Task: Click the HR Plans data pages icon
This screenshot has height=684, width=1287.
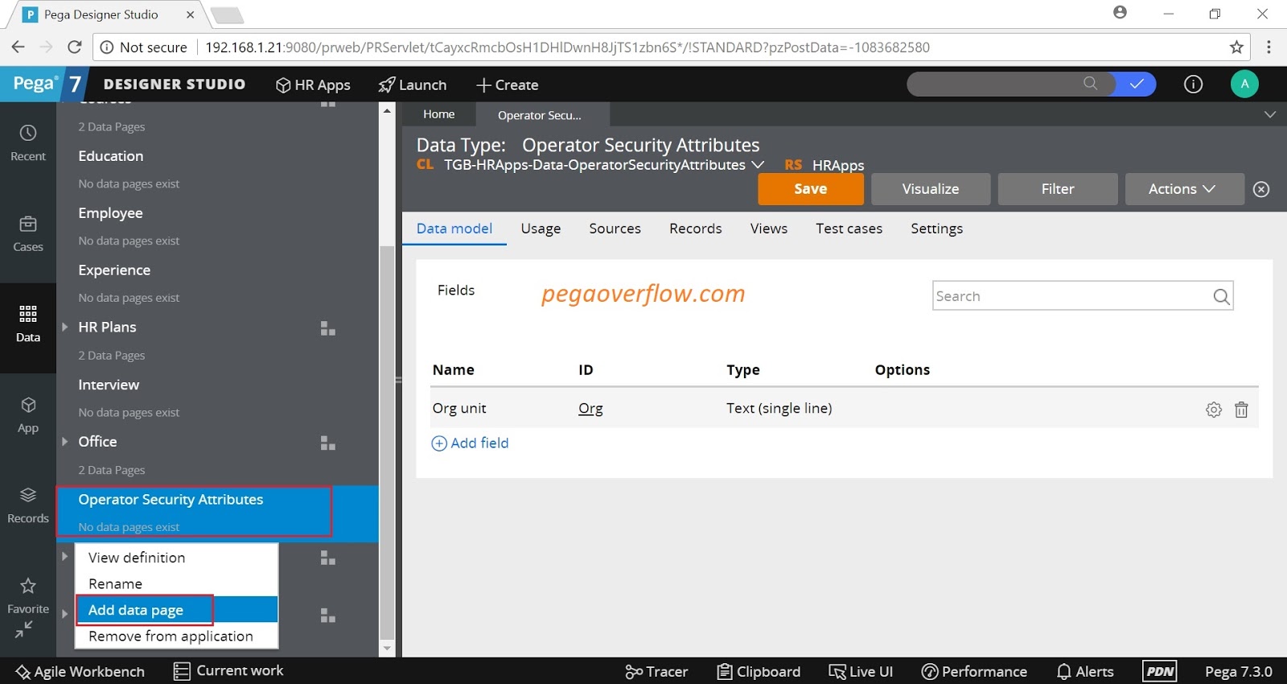Action: tap(327, 328)
